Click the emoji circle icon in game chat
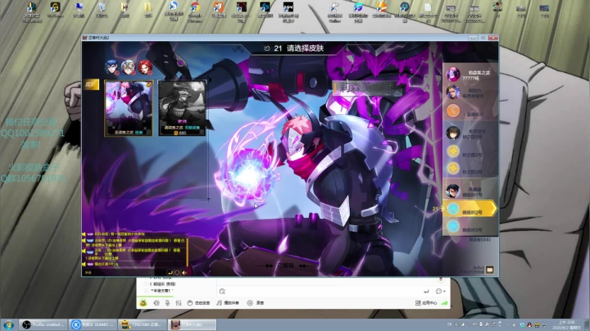This screenshot has height=331, width=590. pyautogui.click(x=177, y=272)
